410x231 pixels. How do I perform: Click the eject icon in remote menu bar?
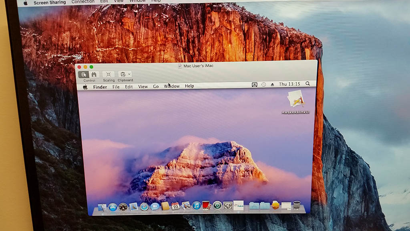pos(272,84)
